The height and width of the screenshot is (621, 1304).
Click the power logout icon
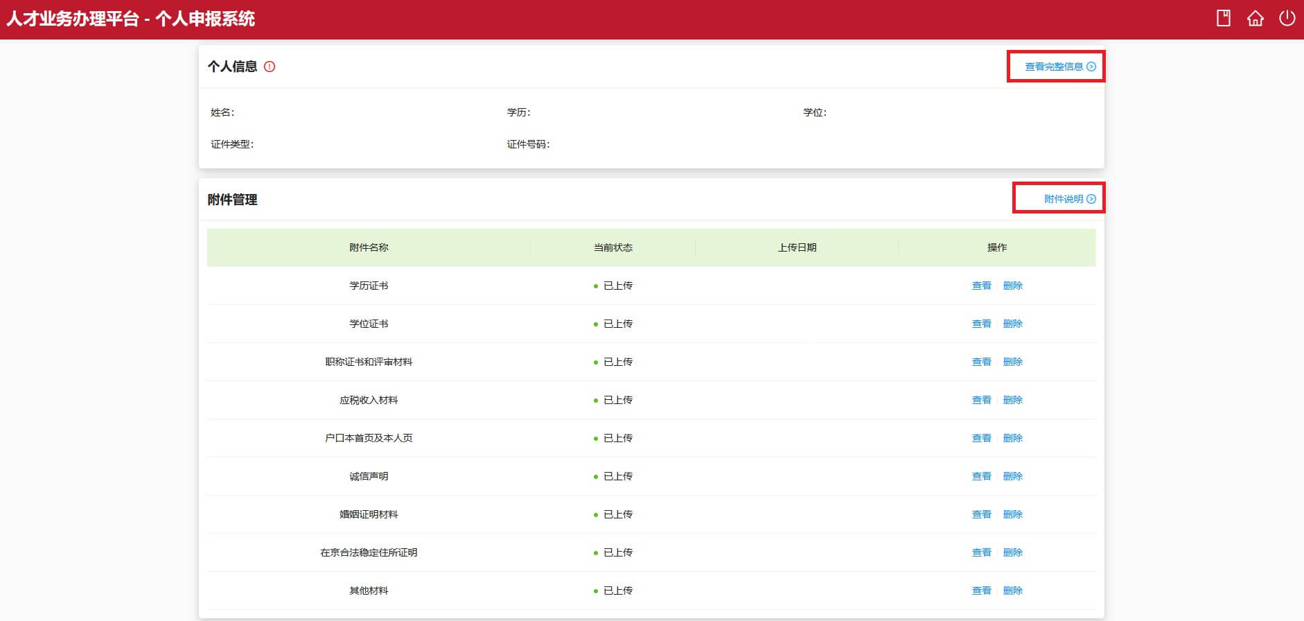[x=1287, y=18]
